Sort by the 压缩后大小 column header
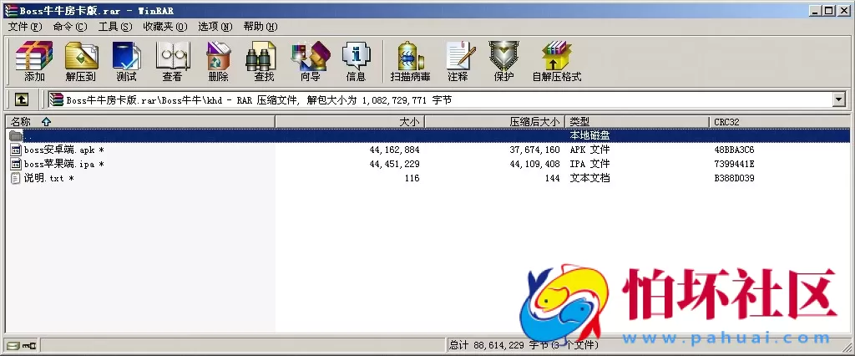 494,122
